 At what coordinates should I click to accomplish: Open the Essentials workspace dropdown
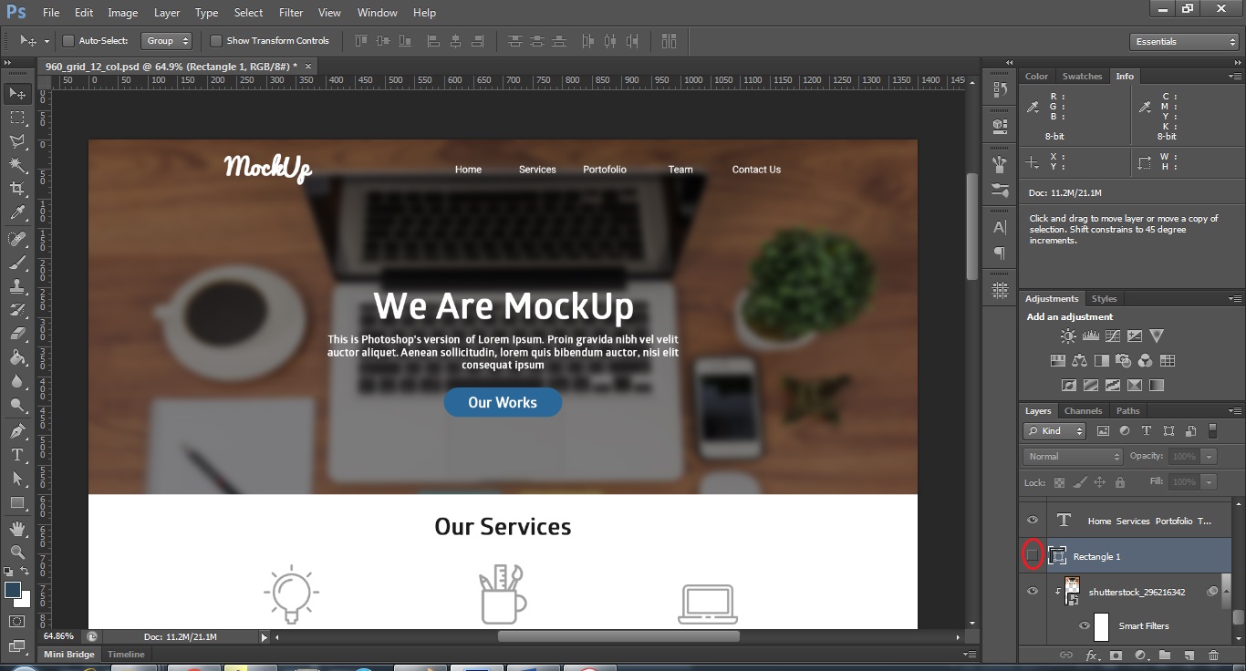1183,42
